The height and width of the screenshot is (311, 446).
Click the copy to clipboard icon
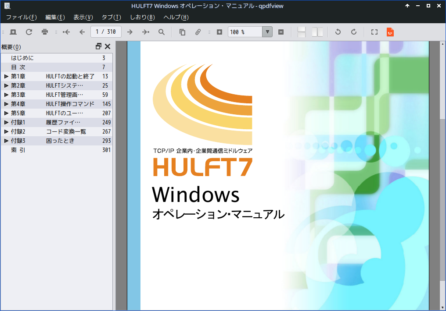click(x=182, y=32)
